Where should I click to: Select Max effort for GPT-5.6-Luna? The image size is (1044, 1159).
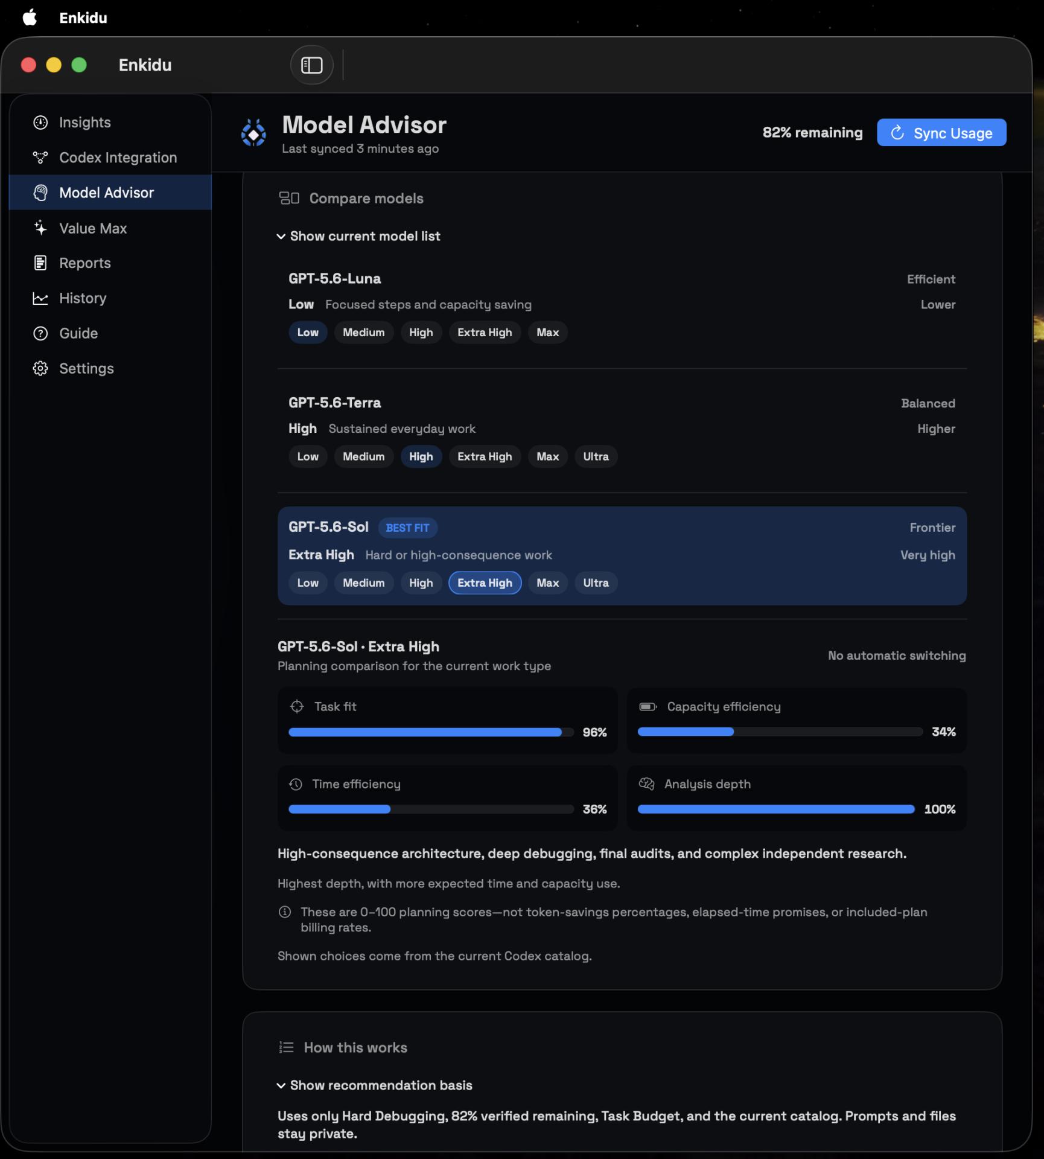coord(547,332)
